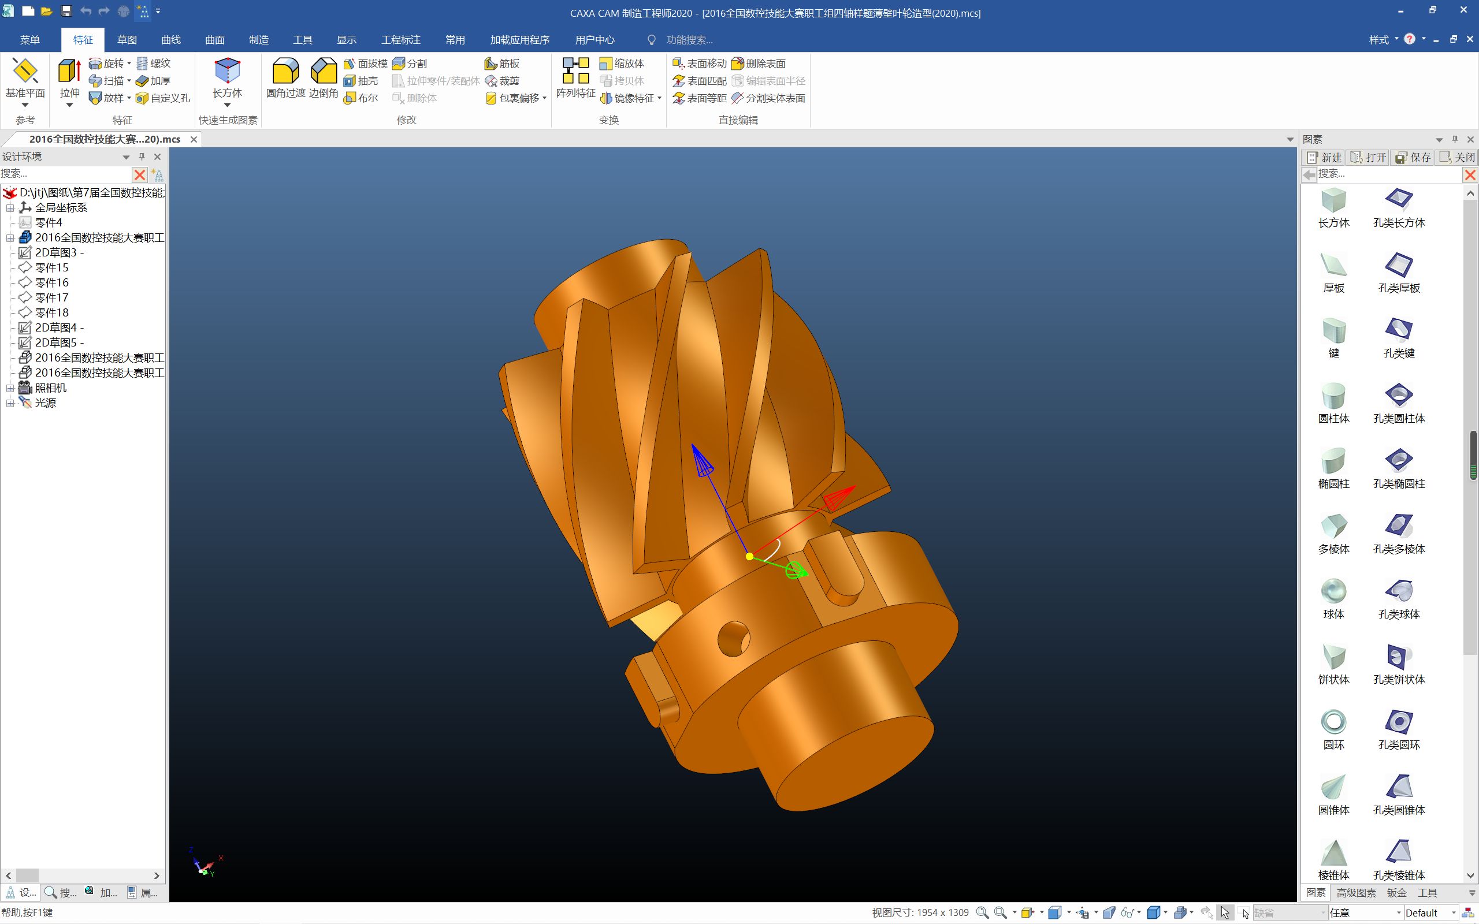Image resolution: width=1479 pixels, height=924 pixels.
Task: Select the 筋板 rib tool
Action: pyautogui.click(x=503, y=64)
